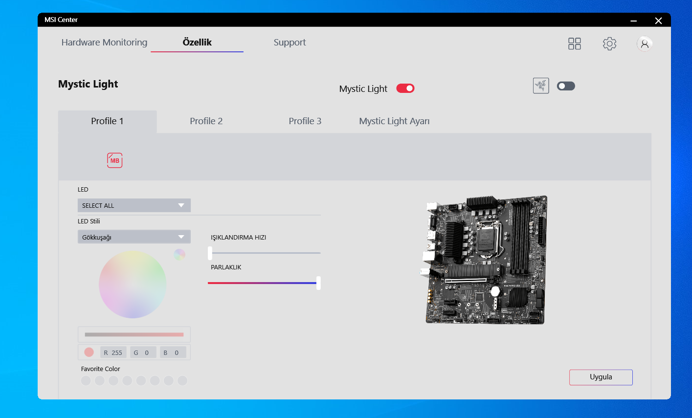Click the Razer Chroma logo icon
This screenshot has width=692, height=418.
(541, 86)
